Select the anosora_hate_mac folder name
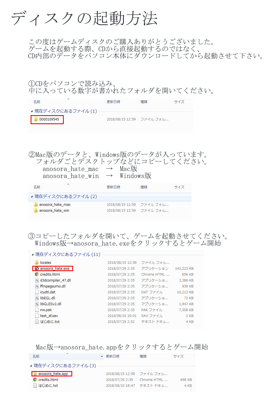The height and width of the screenshot is (406, 279). (55, 205)
